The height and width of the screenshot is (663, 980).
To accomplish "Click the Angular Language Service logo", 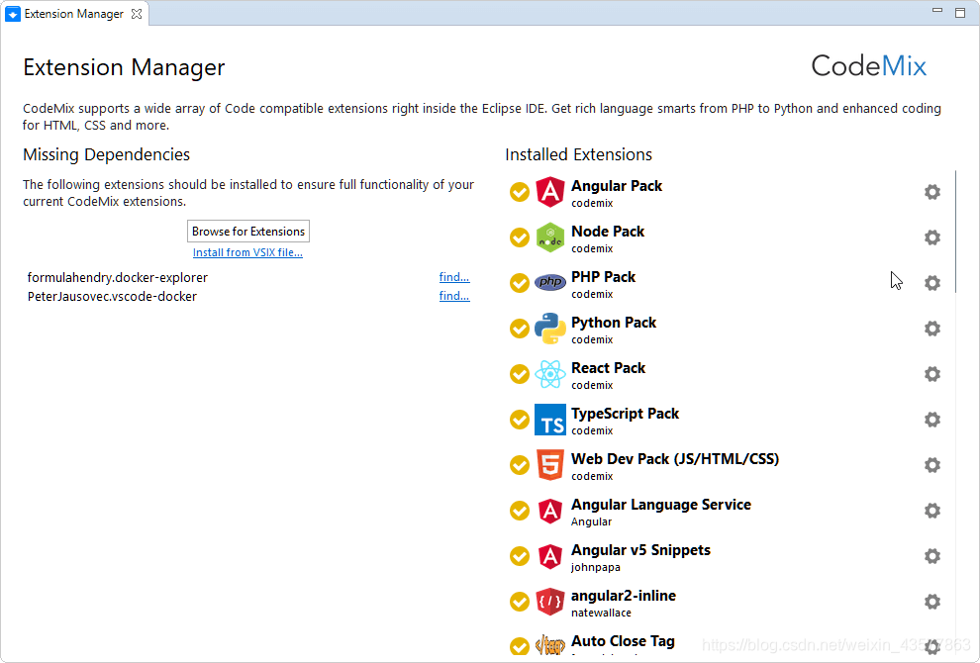I will (550, 511).
